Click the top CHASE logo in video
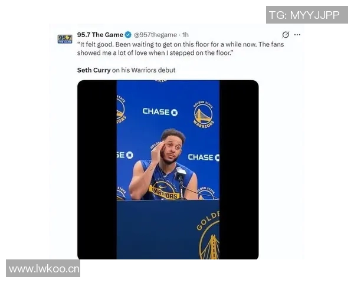The height and width of the screenshot is (283, 354). [160, 111]
